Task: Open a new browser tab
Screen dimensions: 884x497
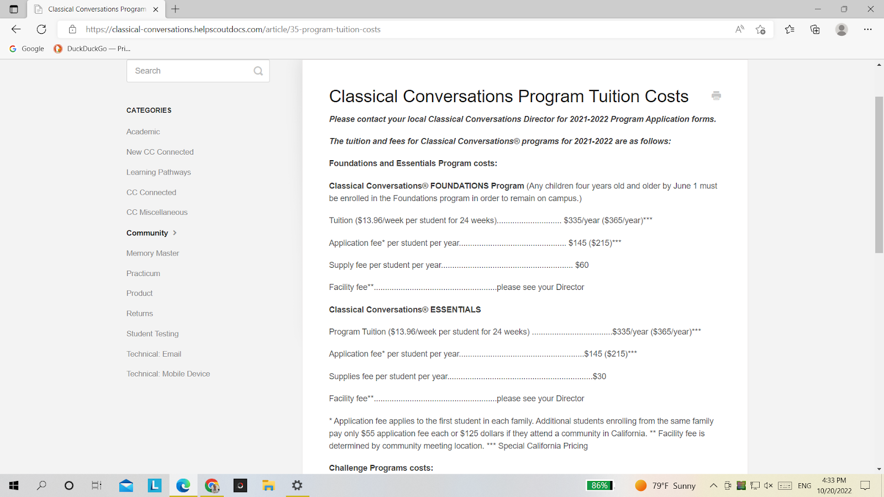Action: pos(175,9)
